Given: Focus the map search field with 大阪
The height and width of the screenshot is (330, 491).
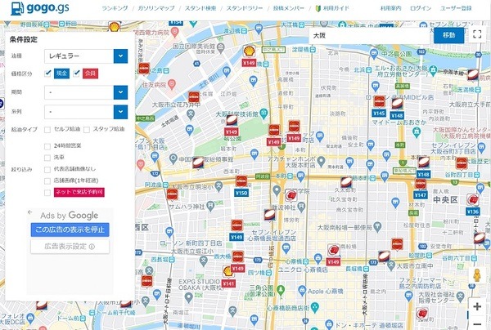Looking at the screenshot, I should coord(371,36).
